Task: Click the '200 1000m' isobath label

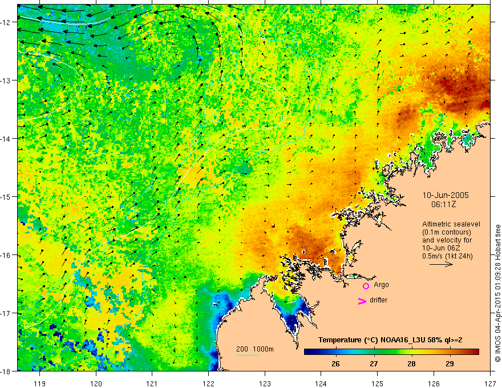Action: (x=255, y=349)
